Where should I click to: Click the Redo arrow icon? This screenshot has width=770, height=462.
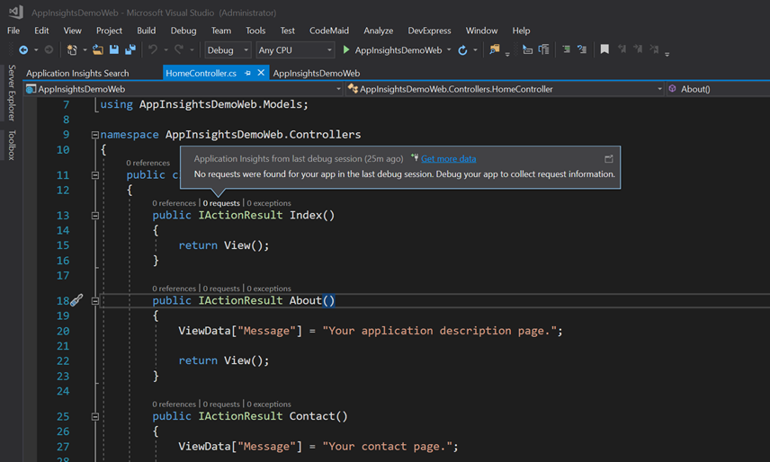pyautogui.click(x=179, y=50)
